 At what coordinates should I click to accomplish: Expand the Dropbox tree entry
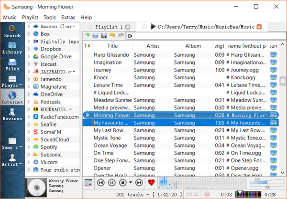coord(29,49)
